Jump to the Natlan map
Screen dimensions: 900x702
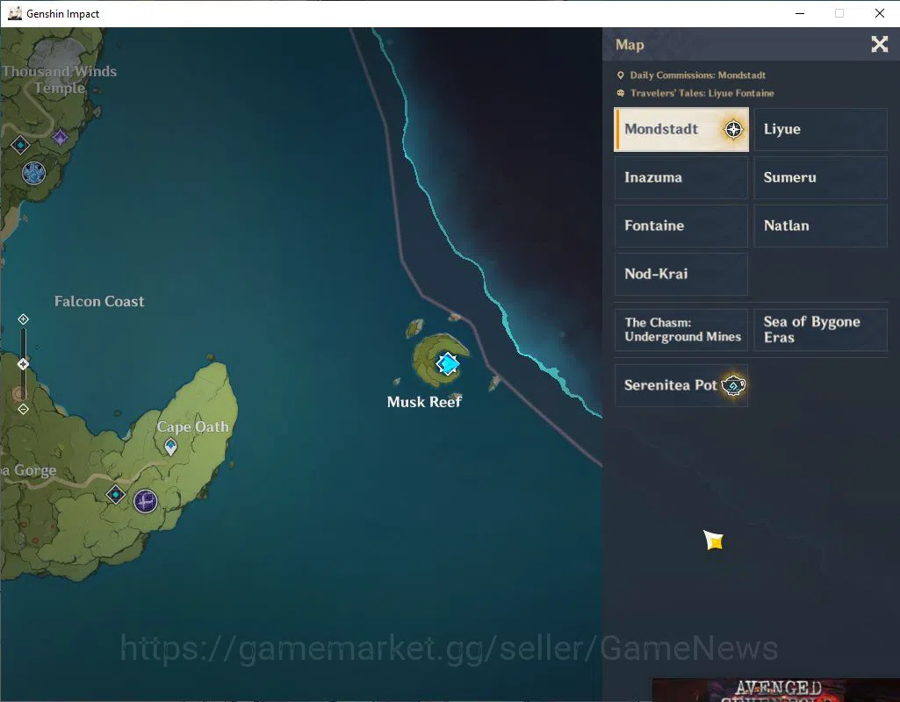click(x=820, y=226)
